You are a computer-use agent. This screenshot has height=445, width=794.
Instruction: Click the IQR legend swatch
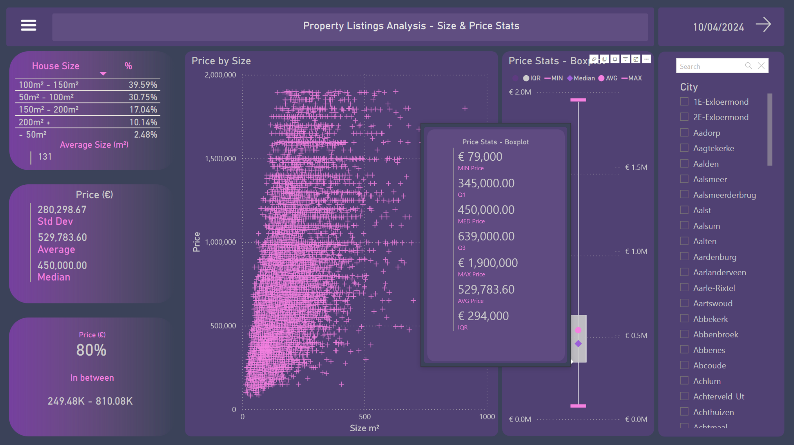(x=526, y=78)
